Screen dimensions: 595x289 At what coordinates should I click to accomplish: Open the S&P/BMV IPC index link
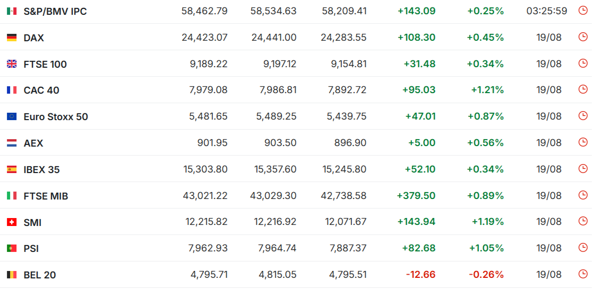pos(55,11)
